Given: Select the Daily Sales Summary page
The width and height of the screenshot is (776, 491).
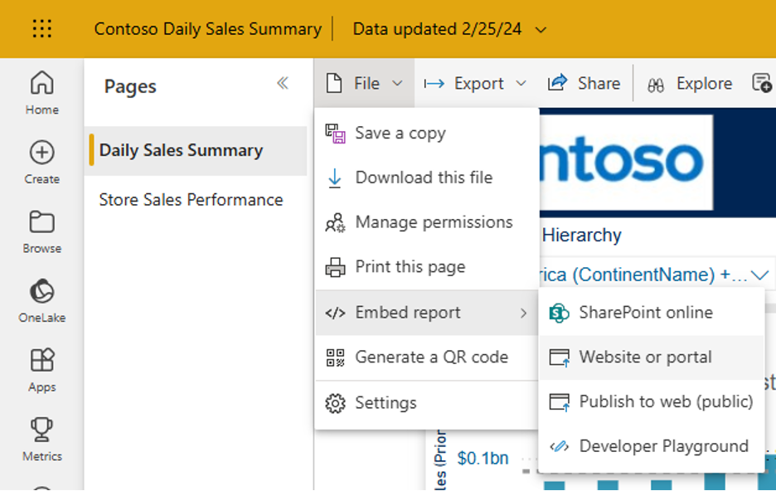Looking at the screenshot, I should (x=196, y=150).
